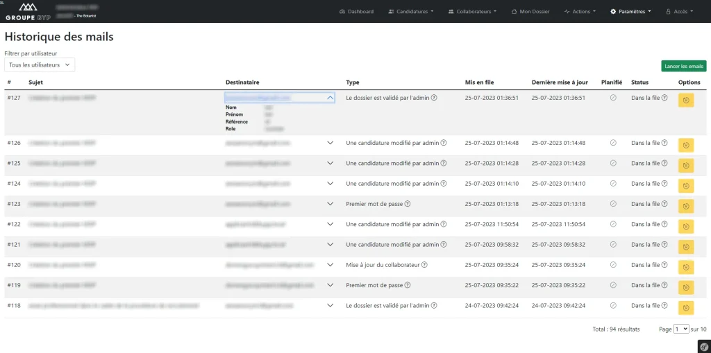Click the Mis en file date 25-07-2023 11:50:54
The image size is (711, 353).
[492, 224]
